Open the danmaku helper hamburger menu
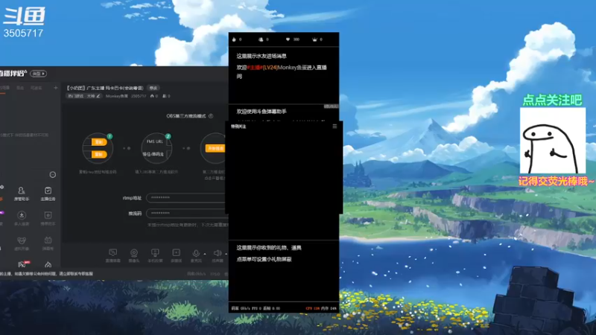Screen dimensions: 596x335 point(335,126)
